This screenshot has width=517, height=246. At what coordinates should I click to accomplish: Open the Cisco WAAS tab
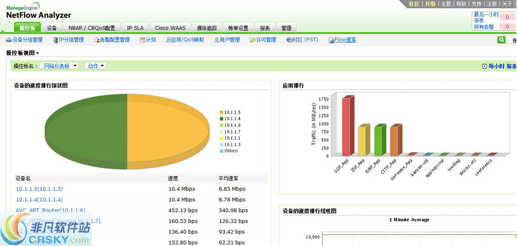(170, 28)
